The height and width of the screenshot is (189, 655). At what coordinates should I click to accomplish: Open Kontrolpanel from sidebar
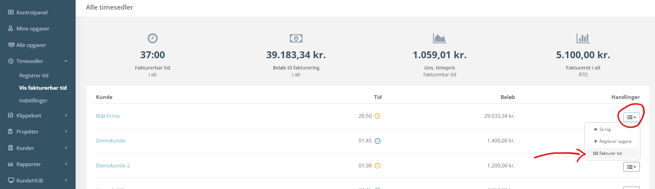[x=28, y=12]
